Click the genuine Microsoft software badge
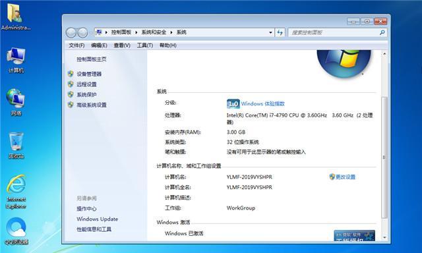422x253 pixels. point(354,236)
